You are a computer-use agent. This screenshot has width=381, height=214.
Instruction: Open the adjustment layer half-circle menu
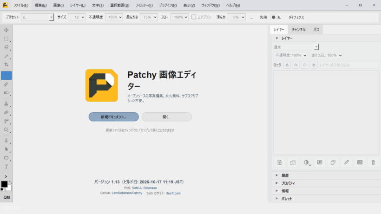pos(306,162)
